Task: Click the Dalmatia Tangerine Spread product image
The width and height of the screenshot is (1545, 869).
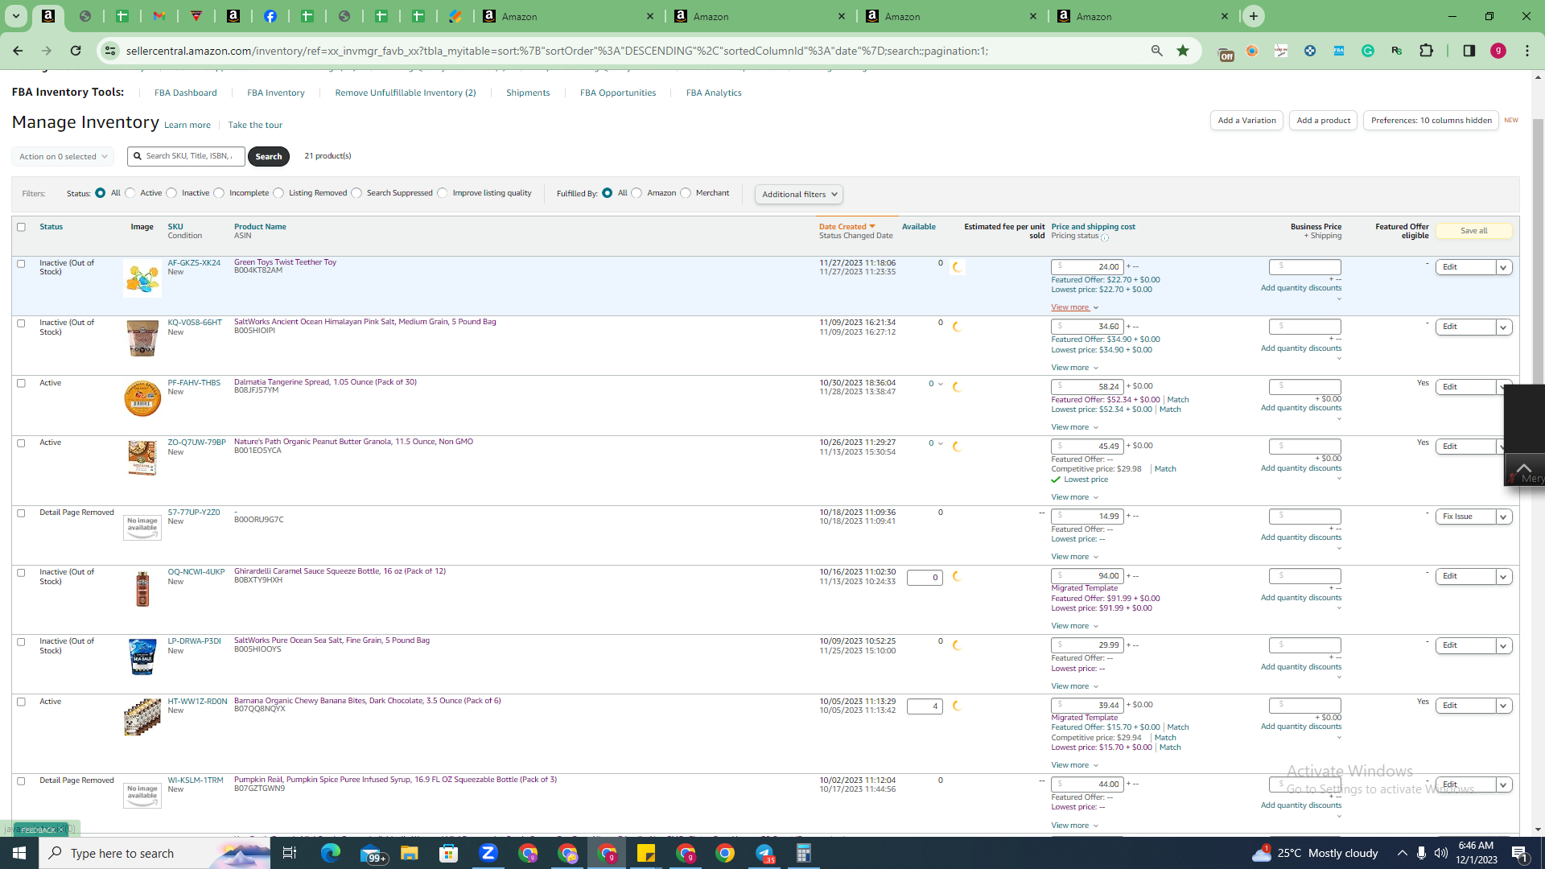Action: click(142, 398)
